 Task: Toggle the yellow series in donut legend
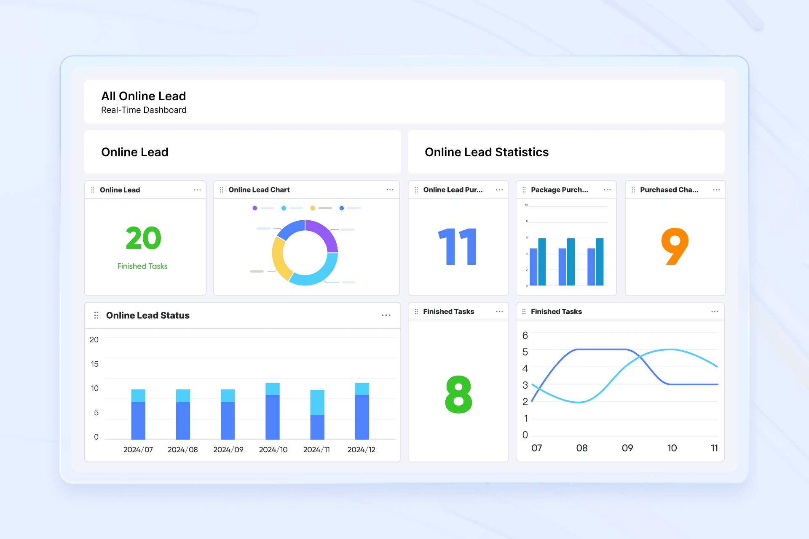313,208
